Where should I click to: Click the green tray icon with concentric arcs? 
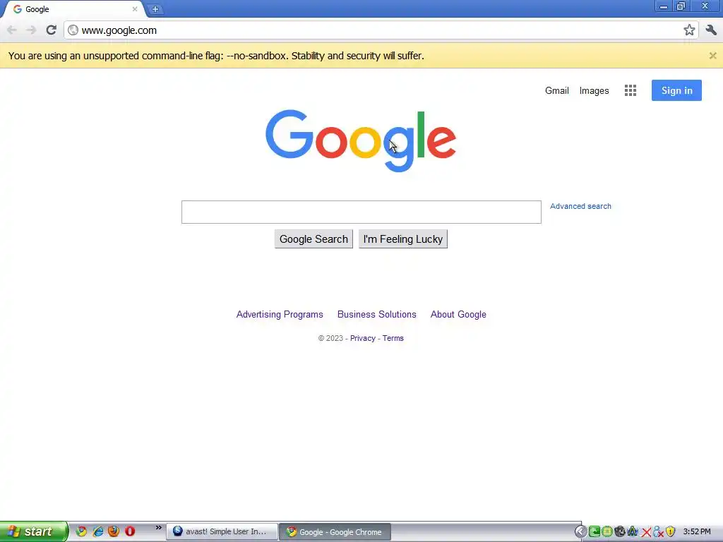click(594, 532)
